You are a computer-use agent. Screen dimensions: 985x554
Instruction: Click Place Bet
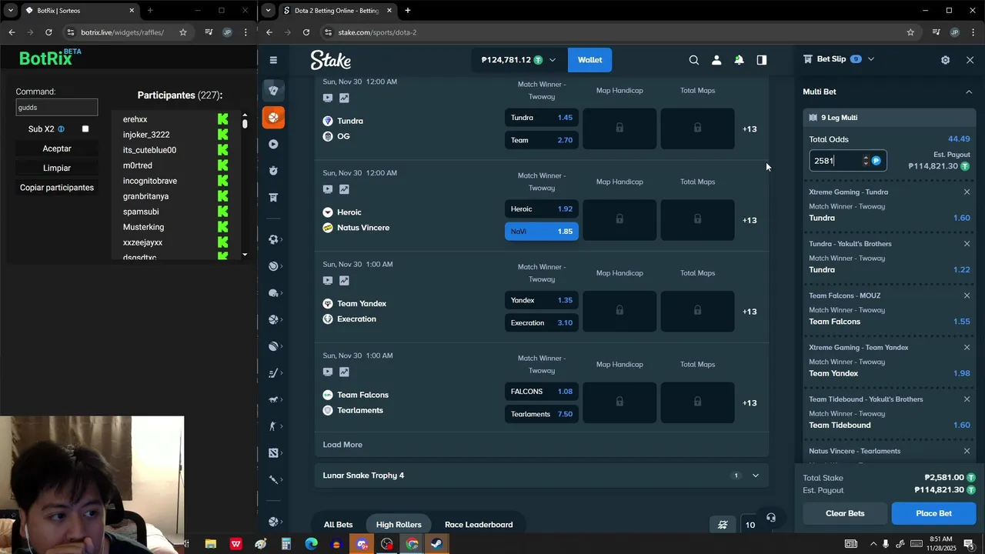[934, 513]
